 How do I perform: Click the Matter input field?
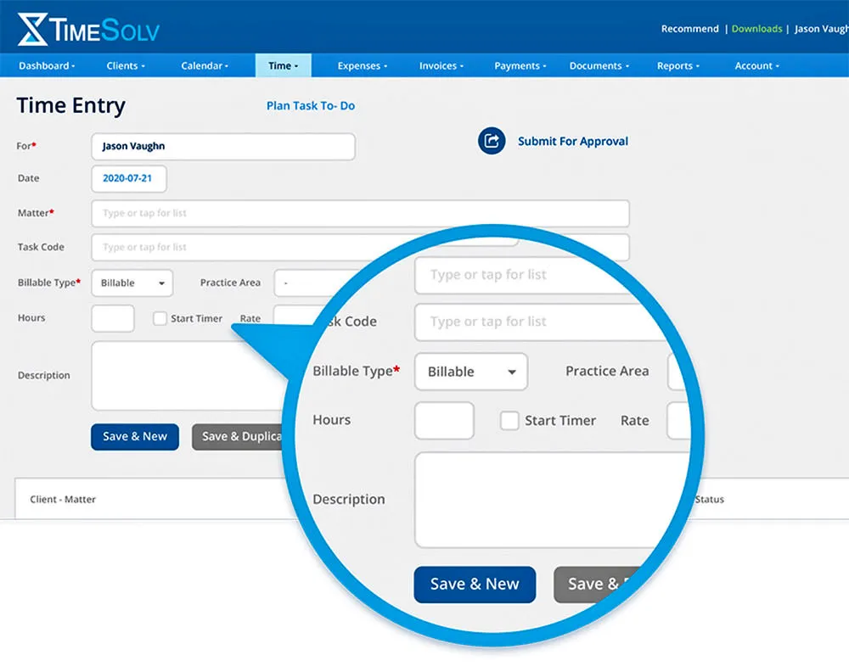coord(360,214)
